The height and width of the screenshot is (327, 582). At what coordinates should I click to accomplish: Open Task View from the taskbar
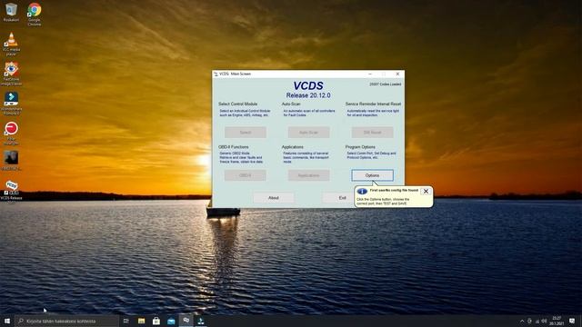pos(126,321)
